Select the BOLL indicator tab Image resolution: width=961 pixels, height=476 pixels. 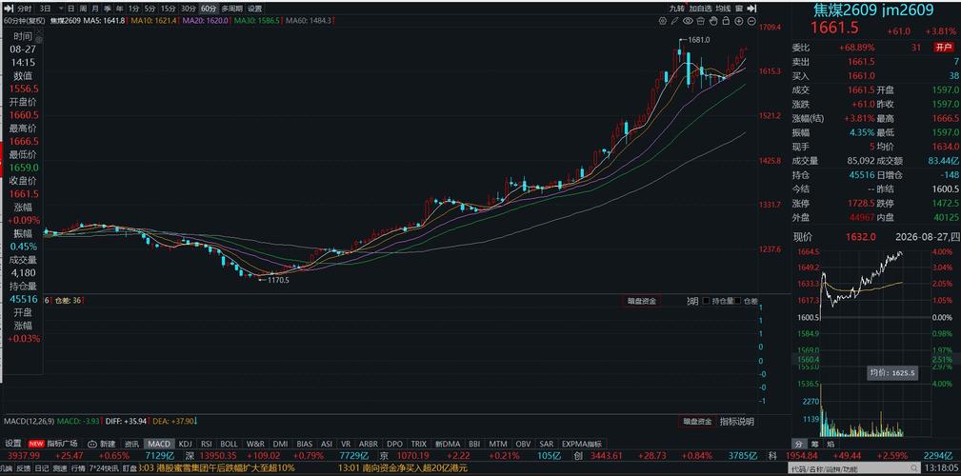point(229,444)
